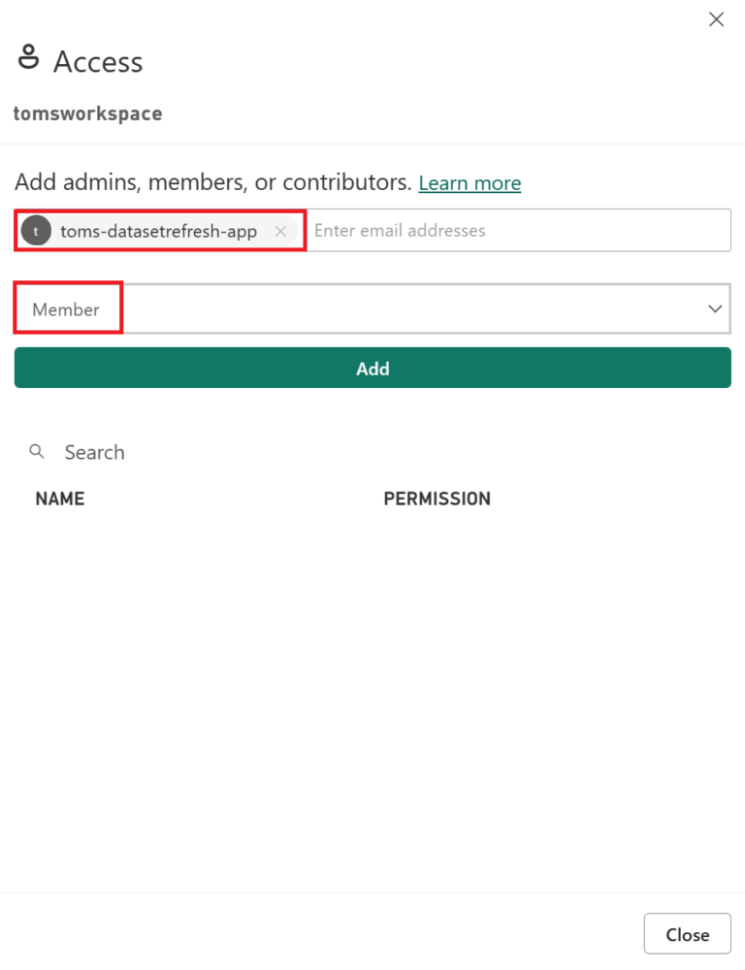Open the Learn more link

[x=470, y=182]
